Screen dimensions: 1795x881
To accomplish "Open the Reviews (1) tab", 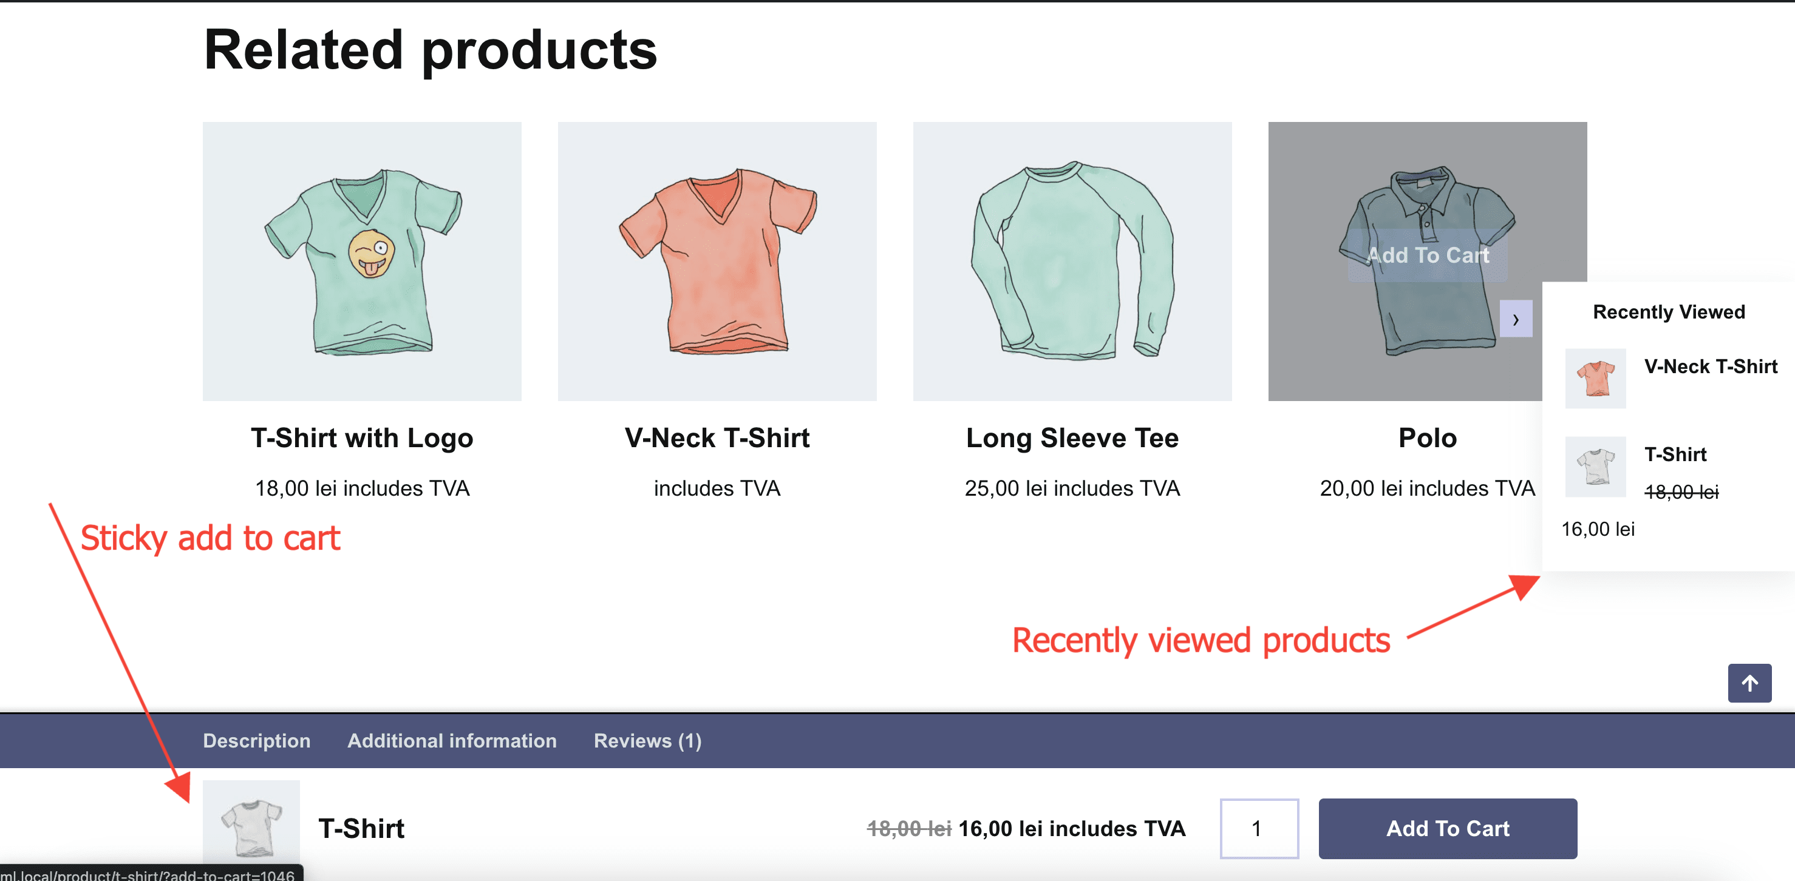I will click(x=647, y=740).
